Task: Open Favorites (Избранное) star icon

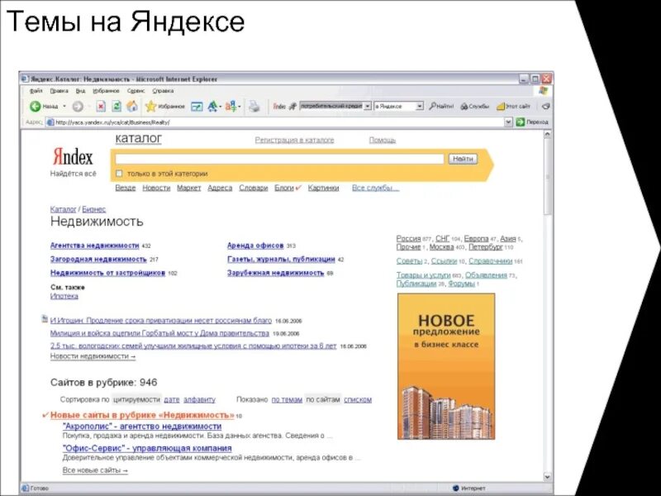Action: point(150,107)
